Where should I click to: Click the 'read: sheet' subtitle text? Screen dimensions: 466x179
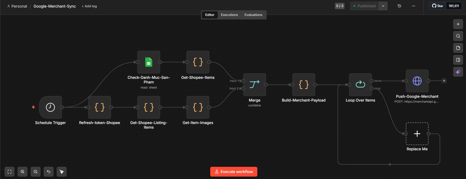(149, 87)
